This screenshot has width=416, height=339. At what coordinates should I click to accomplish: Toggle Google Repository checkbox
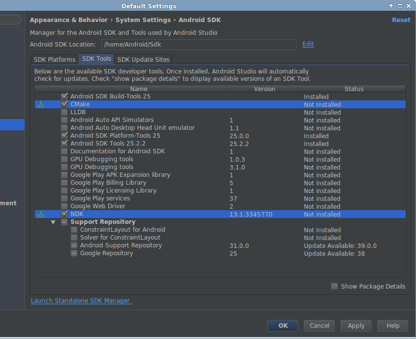[x=74, y=253]
